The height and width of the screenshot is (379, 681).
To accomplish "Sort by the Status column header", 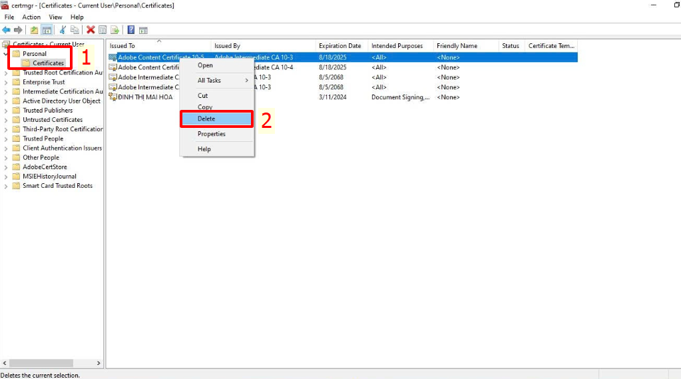I will click(512, 46).
